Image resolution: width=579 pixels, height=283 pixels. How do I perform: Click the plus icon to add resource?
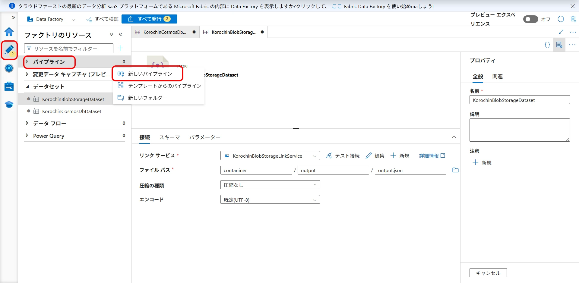point(120,48)
